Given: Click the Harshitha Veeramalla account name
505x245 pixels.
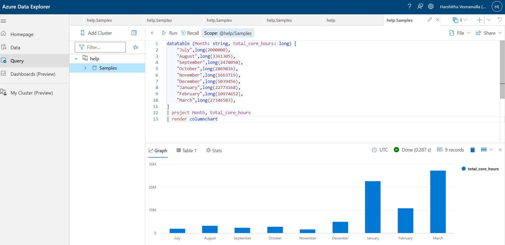Looking at the screenshot, I should [463, 7].
